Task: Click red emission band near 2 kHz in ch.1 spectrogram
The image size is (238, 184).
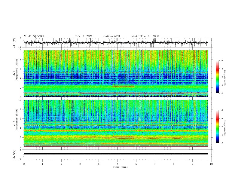Action: click(123, 87)
